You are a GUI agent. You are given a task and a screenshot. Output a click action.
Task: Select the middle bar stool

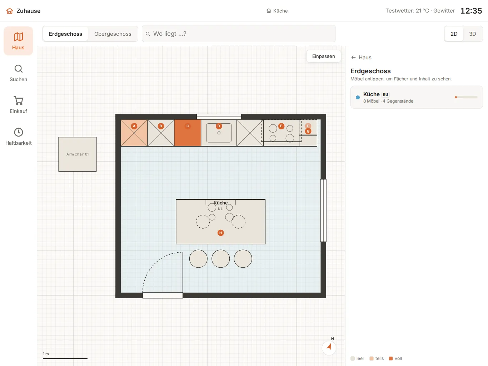[x=221, y=259]
